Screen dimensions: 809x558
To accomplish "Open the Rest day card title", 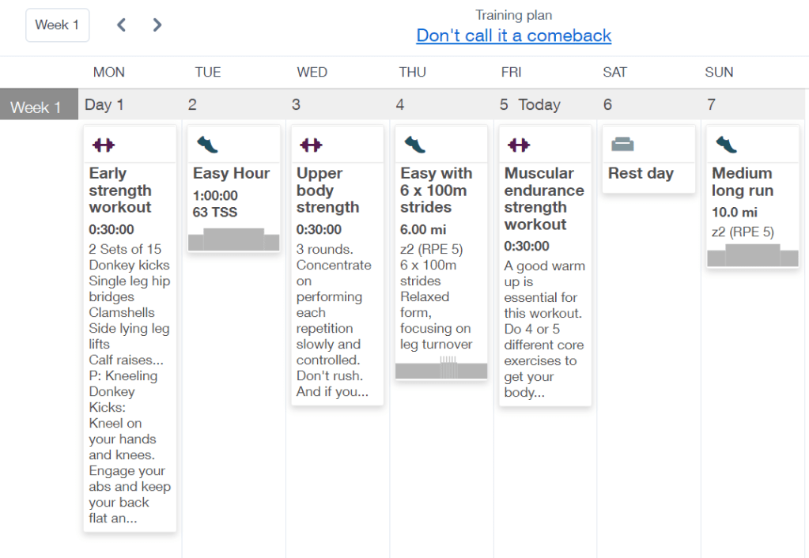I will pyautogui.click(x=641, y=173).
